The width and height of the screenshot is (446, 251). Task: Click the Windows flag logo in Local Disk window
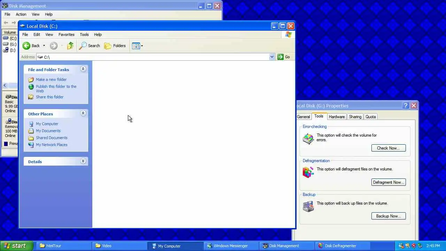[x=289, y=35]
